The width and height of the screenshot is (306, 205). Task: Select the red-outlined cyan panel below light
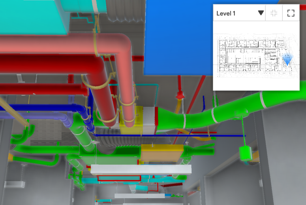(119, 178)
